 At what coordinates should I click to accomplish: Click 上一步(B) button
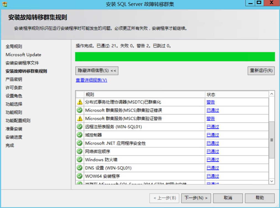click(x=164, y=198)
